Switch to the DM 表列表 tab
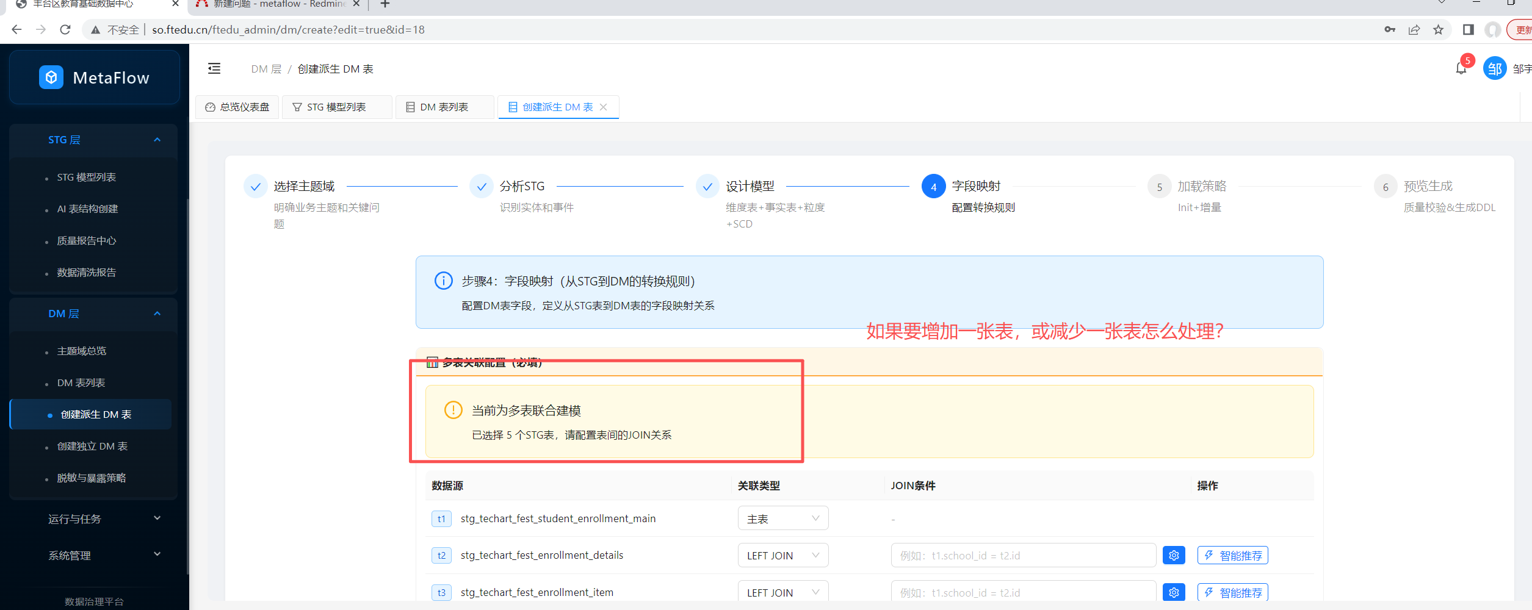Image resolution: width=1532 pixels, height=610 pixels. point(444,107)
